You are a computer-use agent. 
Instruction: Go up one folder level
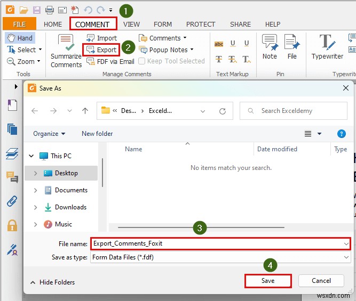tap(85, 111)
